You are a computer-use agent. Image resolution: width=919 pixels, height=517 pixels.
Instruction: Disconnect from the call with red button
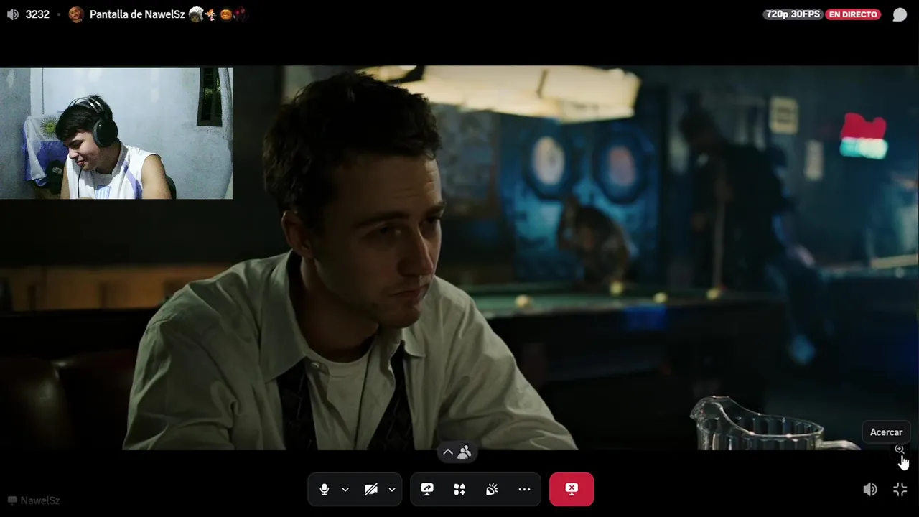[572, 489]
